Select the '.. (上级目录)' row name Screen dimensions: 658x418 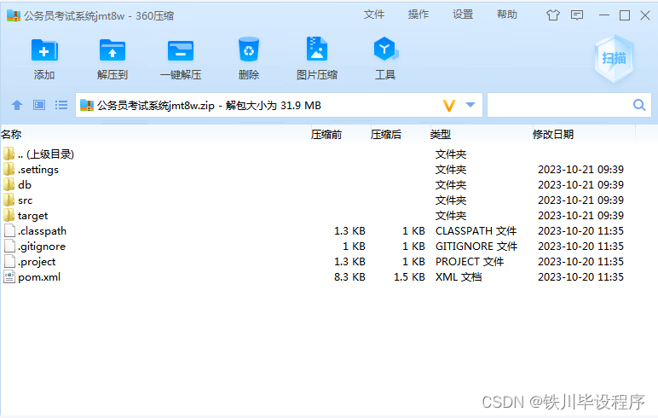click(46, 154)
